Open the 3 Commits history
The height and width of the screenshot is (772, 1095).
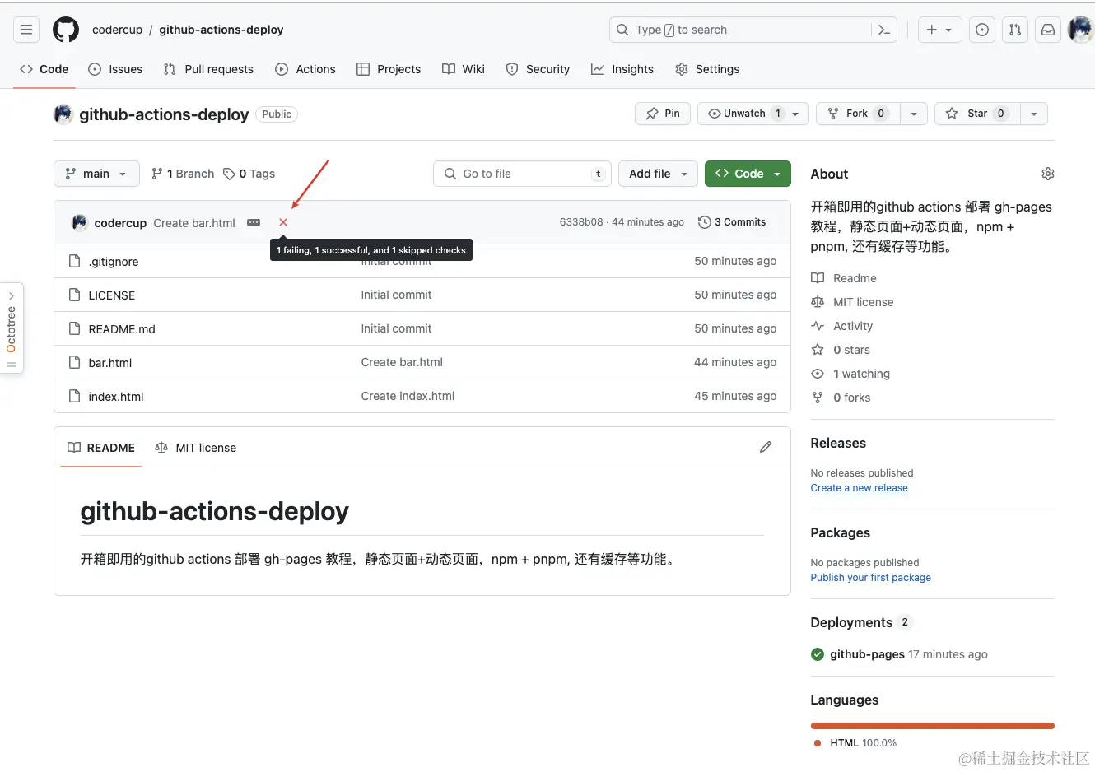(732, 222)
